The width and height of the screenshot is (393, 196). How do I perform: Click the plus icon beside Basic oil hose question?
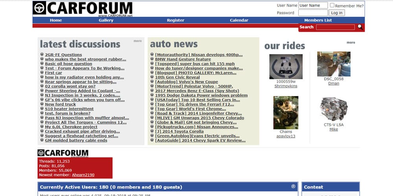(x=42, y=63)
